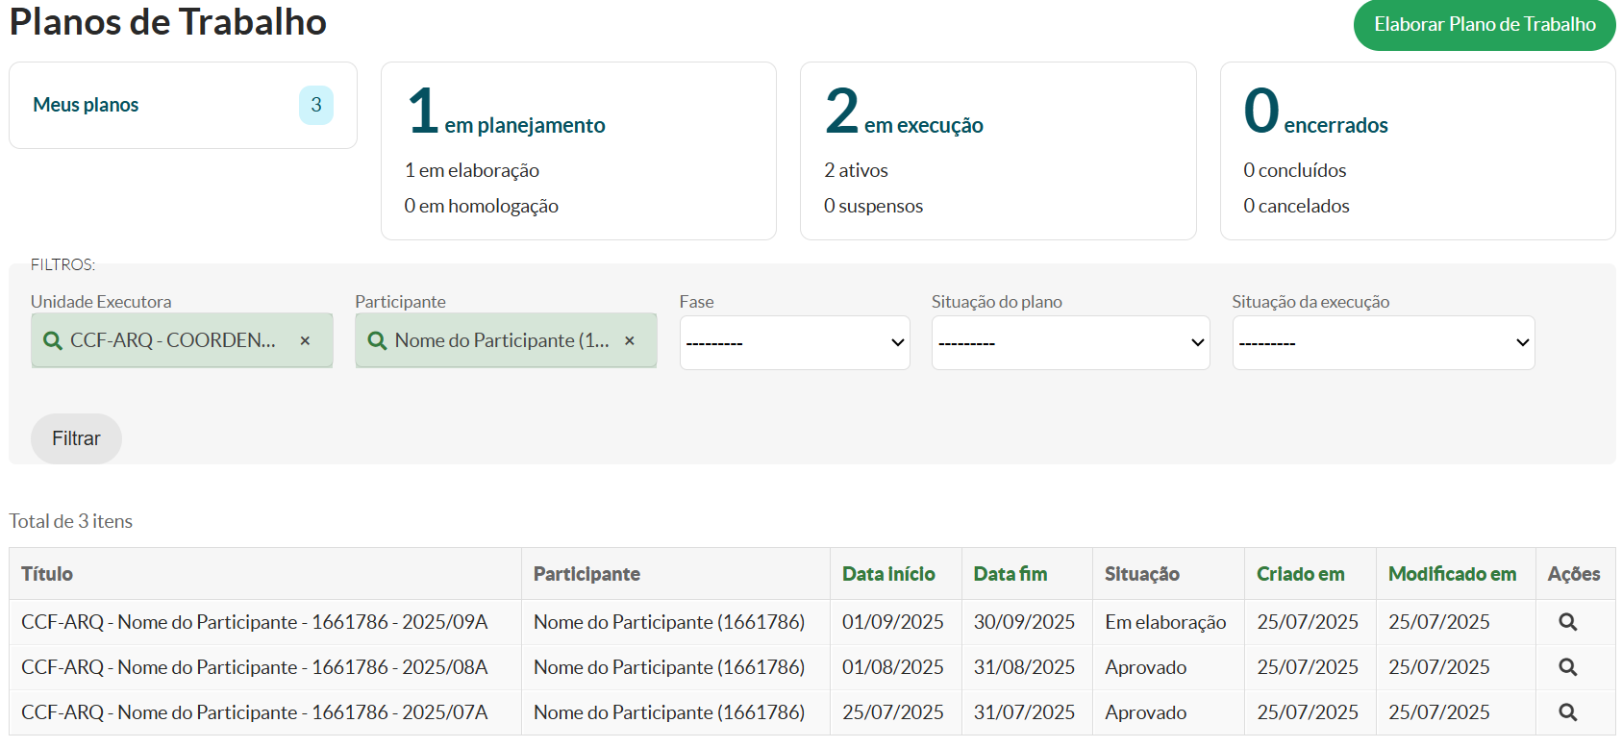Click end date 30/09/2025
Image resolution: width=1622 pixels, height=748 pixels.
click(x=1024, y=622)
